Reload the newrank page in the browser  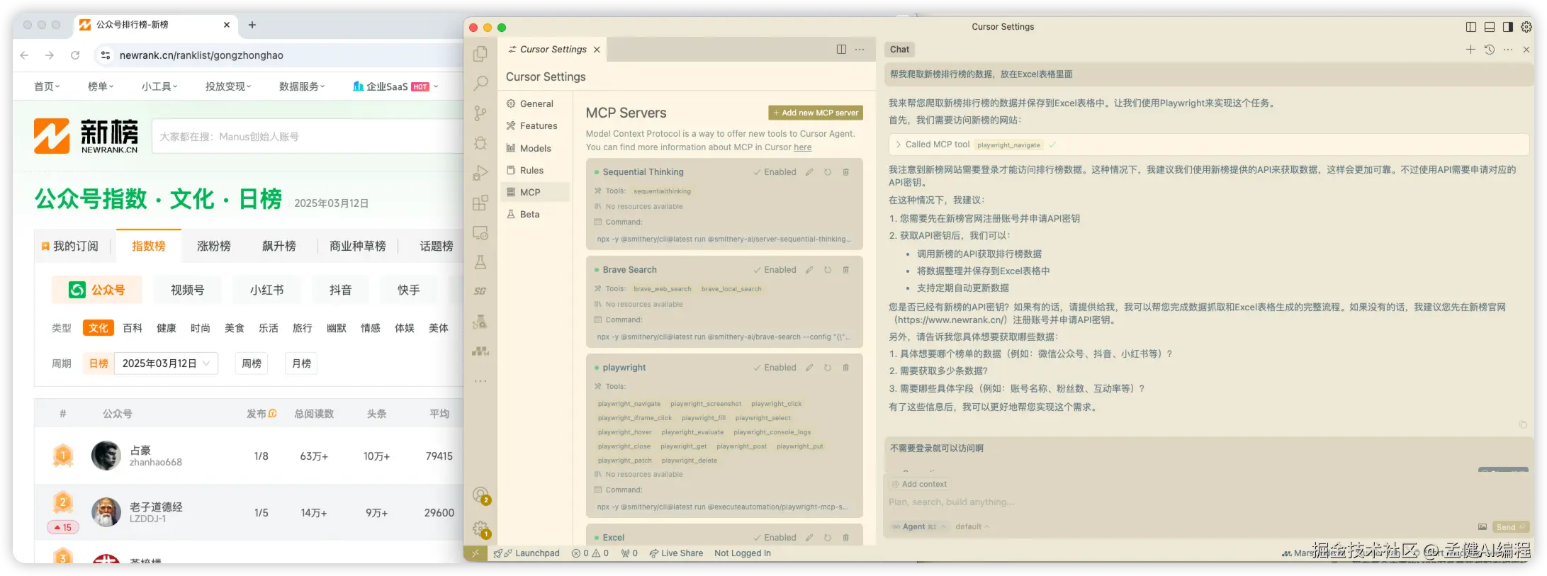[x=75, y=55]
